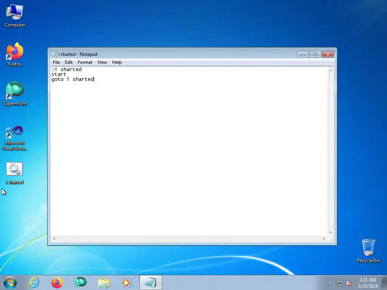Click the Notepad taskbar button

(150, 282)
